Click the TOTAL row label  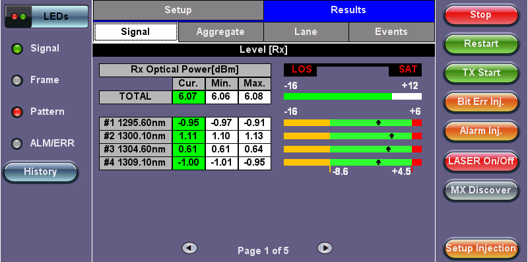135,97
